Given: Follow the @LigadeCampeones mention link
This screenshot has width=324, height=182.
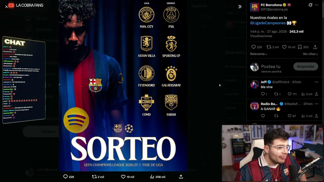Looking at the screenshot, I should (268, 23).
